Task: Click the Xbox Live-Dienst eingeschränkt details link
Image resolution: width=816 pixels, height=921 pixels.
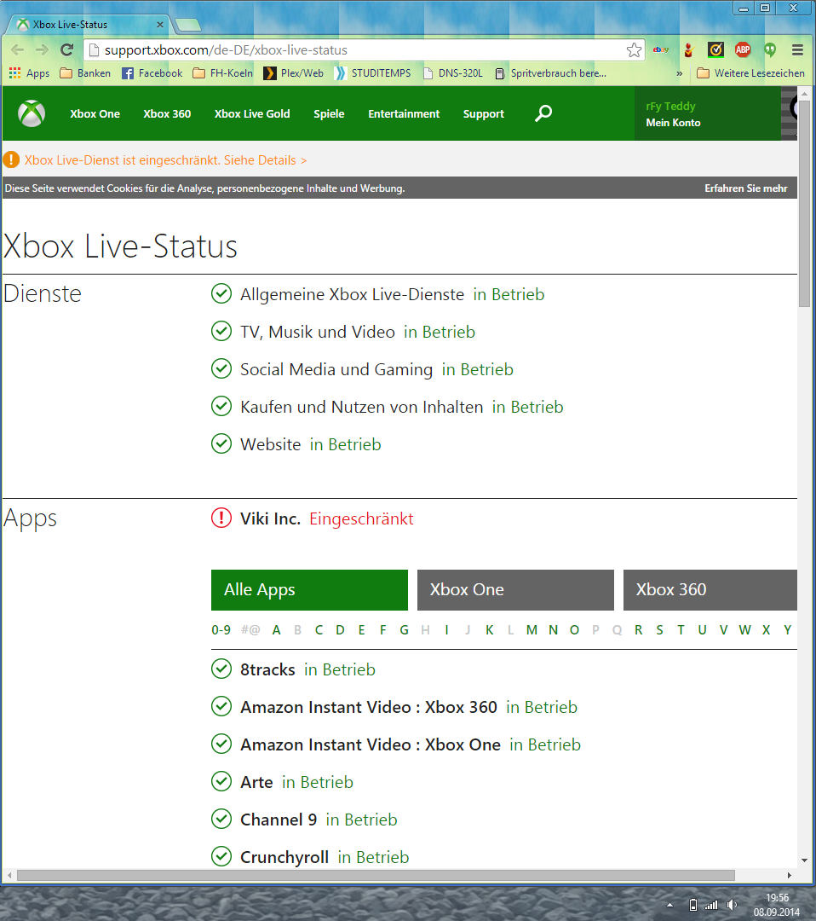Action: 165,160
